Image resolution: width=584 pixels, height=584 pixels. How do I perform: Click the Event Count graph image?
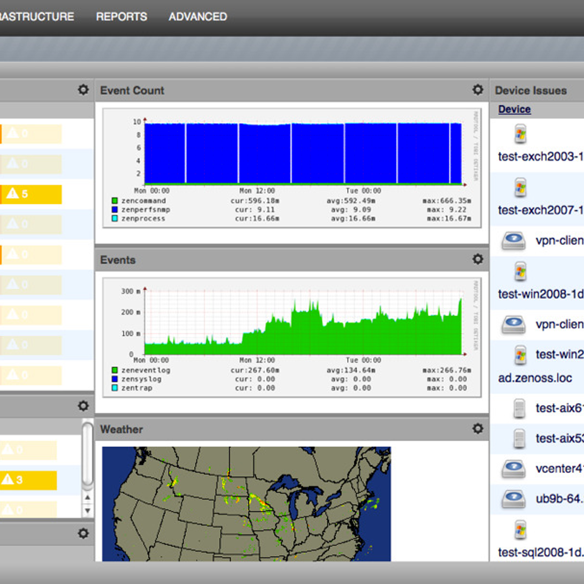(x=292, y=168)
